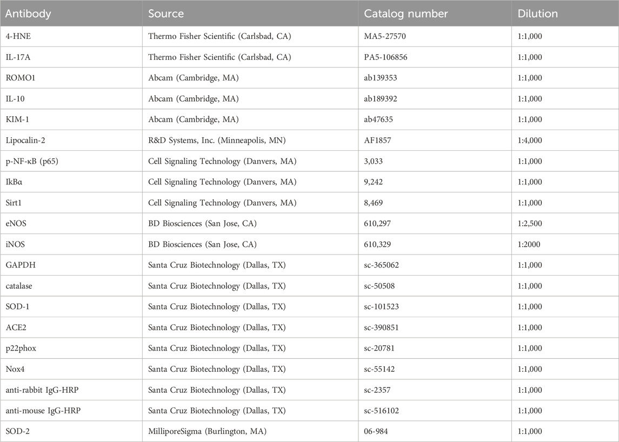Image resolution: width=619 pixels, height=442 pixels.
Task: Click catalog number "sc-365062"
Action: [381, 265]
